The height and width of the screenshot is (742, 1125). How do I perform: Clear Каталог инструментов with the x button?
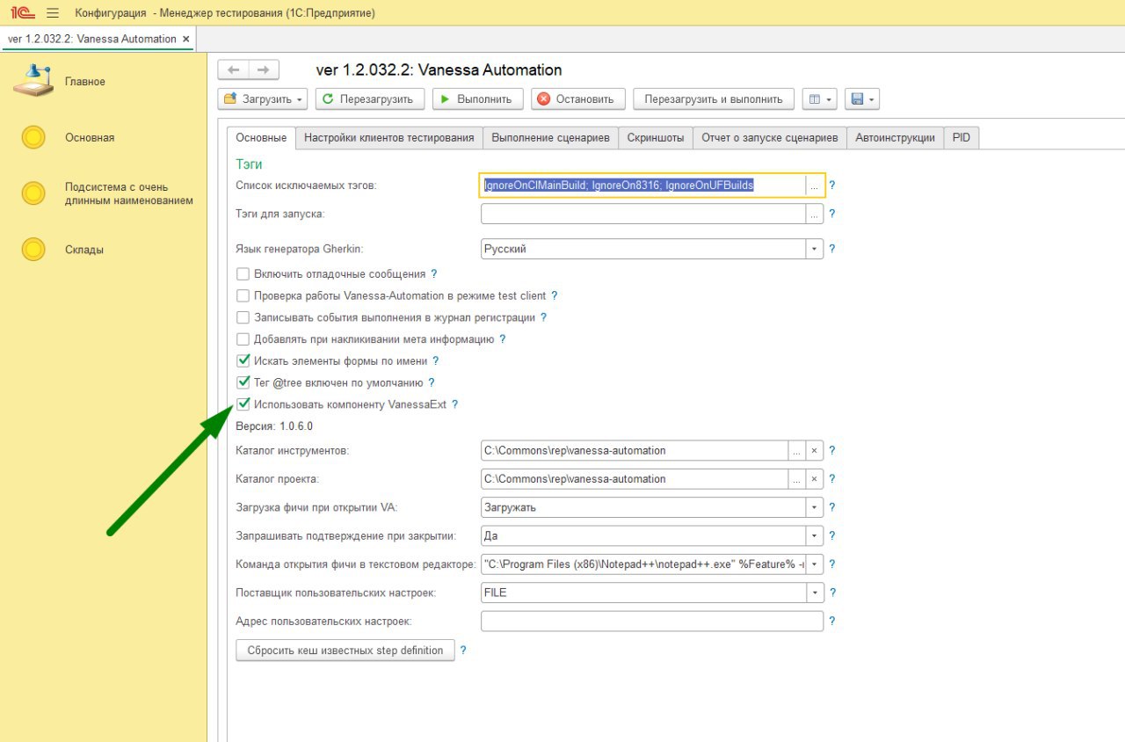(814, 451)
